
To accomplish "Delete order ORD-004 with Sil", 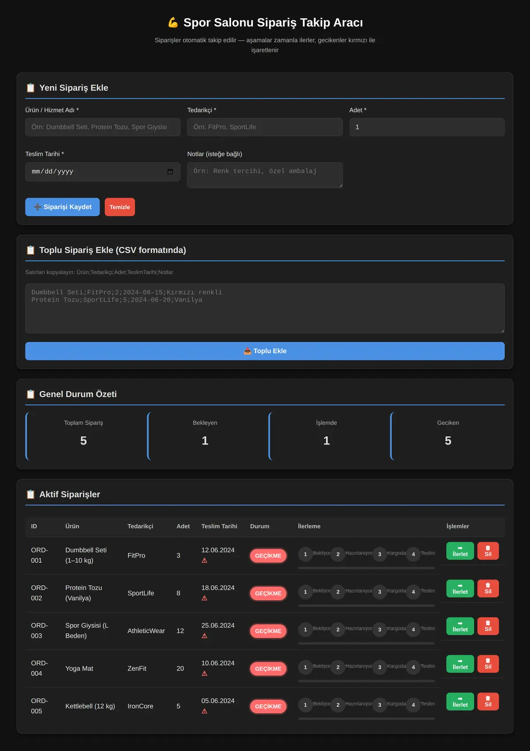I will 488,664.
